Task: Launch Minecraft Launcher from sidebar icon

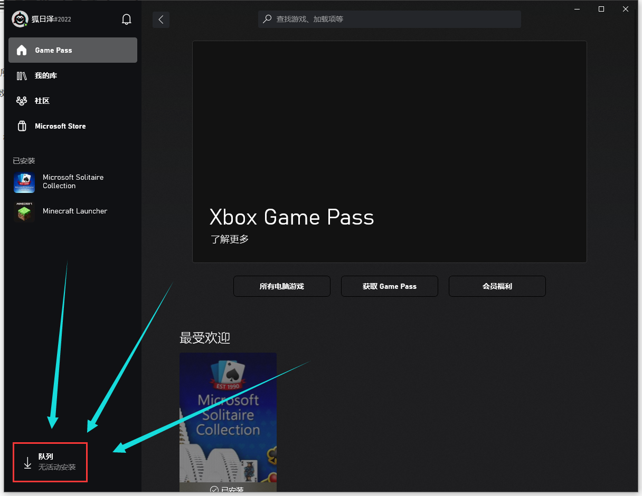Action: pos(24,211)
